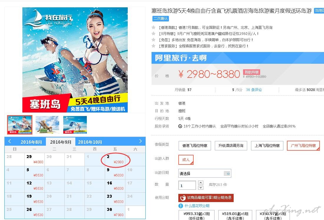This screenshot has width=324, height=220.
Task: Go to previous month with left calendar arrow
Action: pos(9,142)
